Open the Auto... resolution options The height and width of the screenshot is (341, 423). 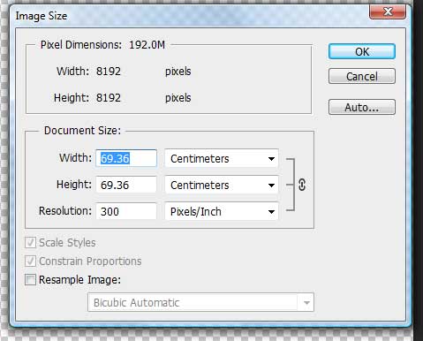(x=362, y=107)
